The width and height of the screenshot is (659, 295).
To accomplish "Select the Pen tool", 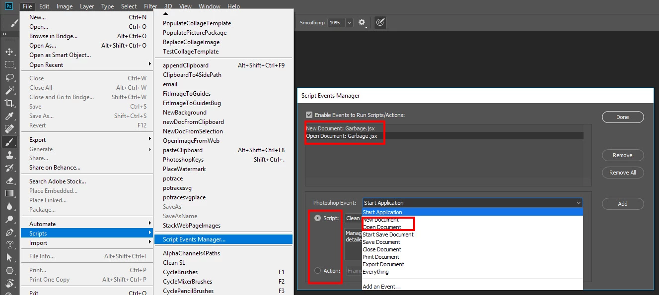I will coord(9,232).
